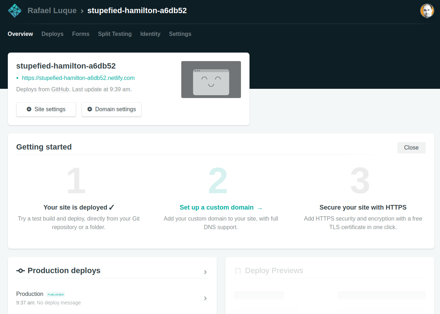Open the Identity tab
Screen dimensions: 440x314
pyautogui.click(x=150, y=34)
